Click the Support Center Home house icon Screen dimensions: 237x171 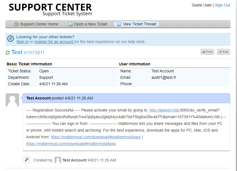tap(16, 24)
